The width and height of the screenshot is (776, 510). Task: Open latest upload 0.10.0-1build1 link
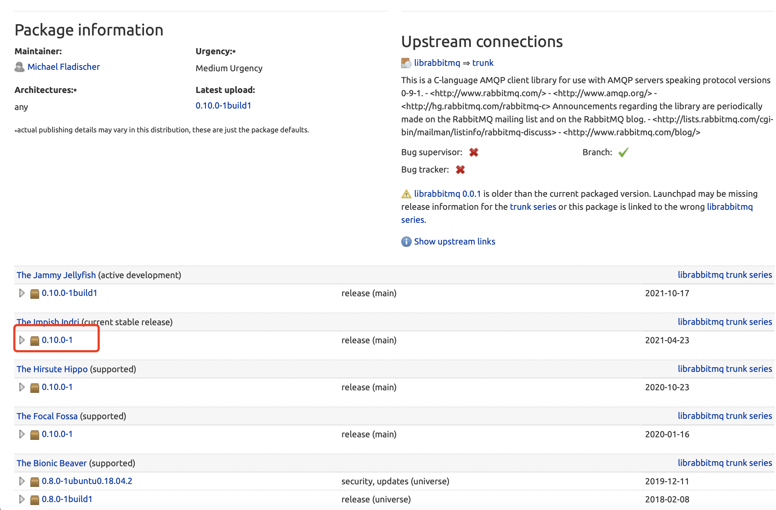(x=223, y=106)
